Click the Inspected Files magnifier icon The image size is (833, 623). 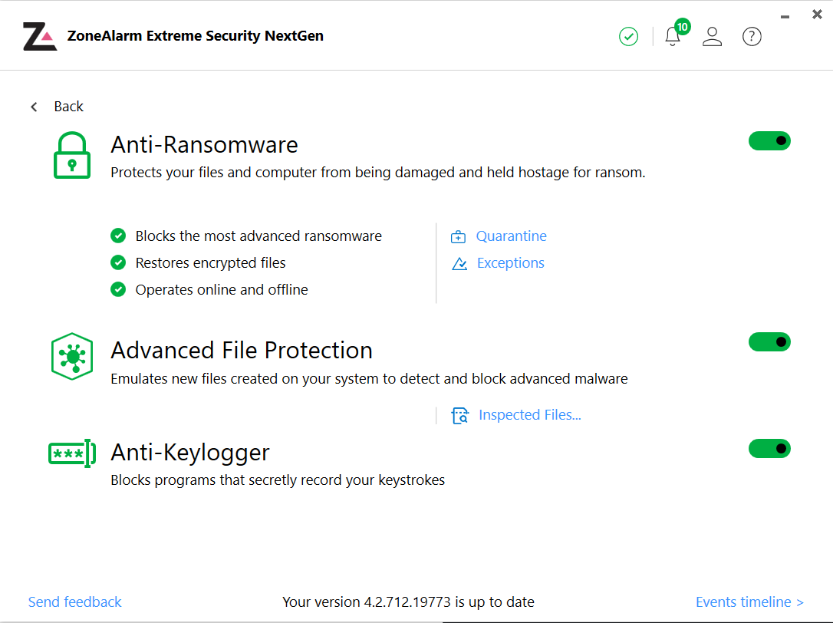pos(459,416)
